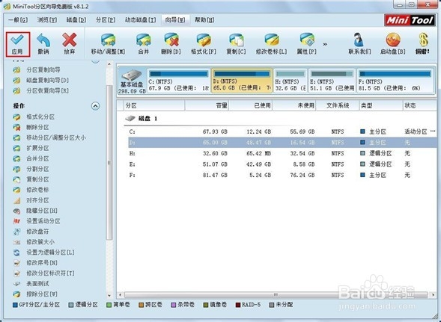
Task: Click the partition table horizontal scrollbar
Action: click(276, 295)
